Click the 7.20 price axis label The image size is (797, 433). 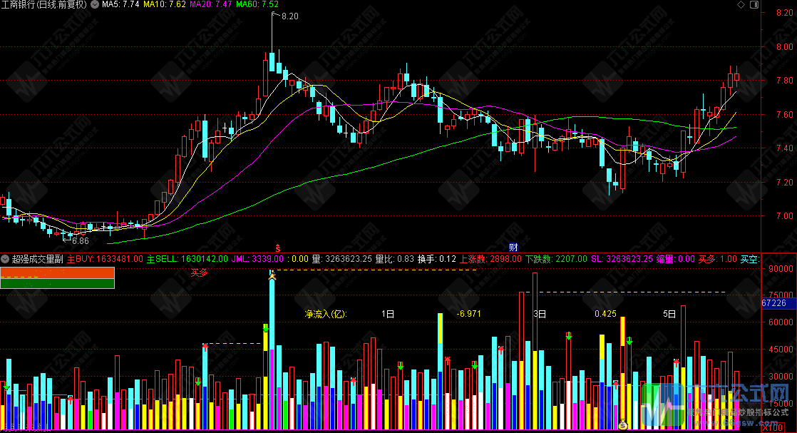point(785,182)
